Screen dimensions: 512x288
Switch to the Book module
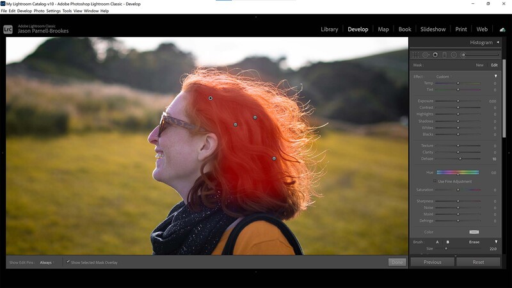pyautogui.click(x=404, y=29)
